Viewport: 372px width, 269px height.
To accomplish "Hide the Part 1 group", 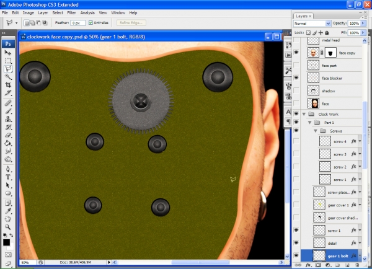I will [296, 122].
